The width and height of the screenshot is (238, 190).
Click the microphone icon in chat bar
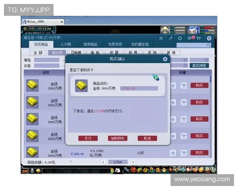pos(32,171)
